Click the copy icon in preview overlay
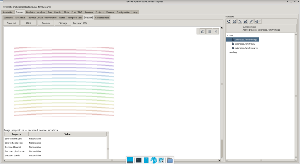The height and width of the screenshot is (164, 300). point(203,32)
